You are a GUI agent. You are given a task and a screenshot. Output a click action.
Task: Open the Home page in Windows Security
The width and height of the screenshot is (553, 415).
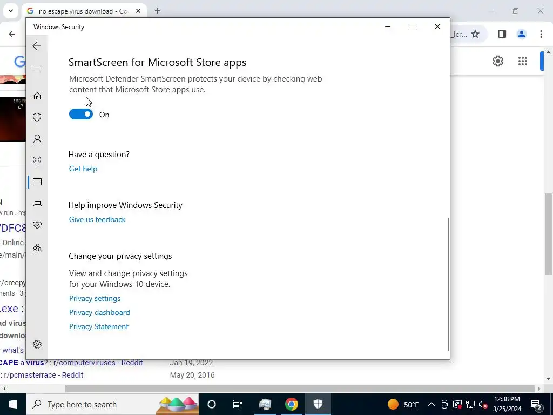point(37,96)
